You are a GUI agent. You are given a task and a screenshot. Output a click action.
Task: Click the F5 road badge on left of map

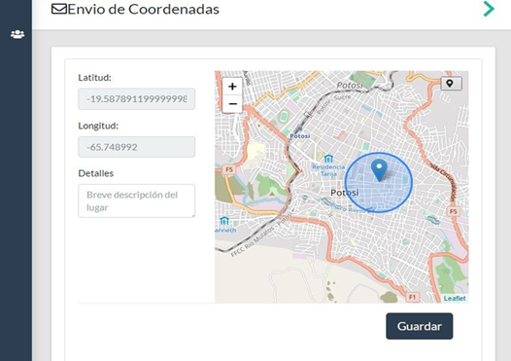(229, 169)
